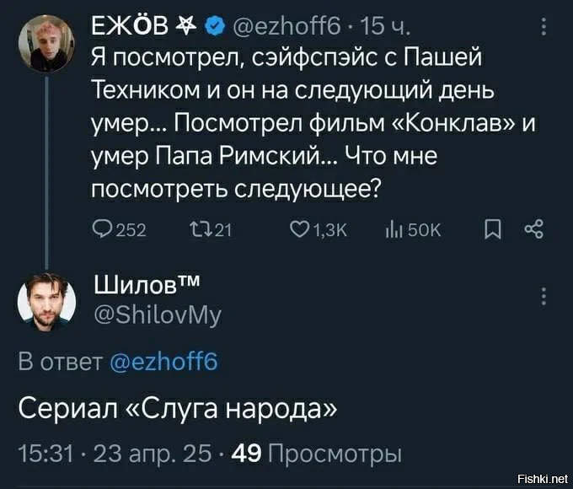The image size is (573, 489).
Task: Click @ezhoff6 mention in "В ответ" line
Action: point(163,363)
